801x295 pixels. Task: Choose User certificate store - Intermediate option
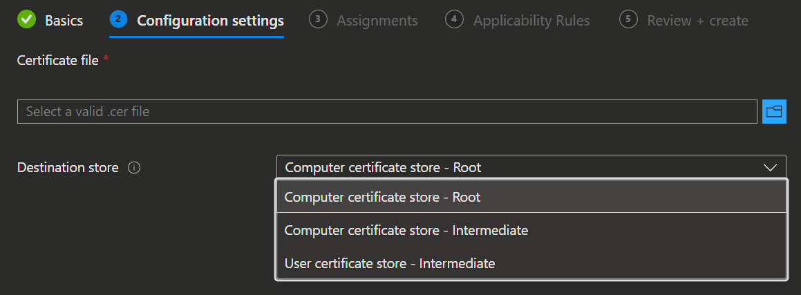tap(531, 263)
